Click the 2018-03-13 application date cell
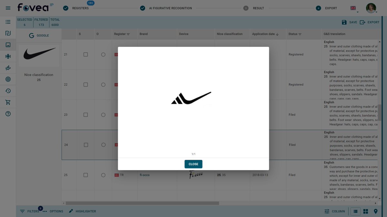This screenshot has width=387, height=217. click(260, 175)
